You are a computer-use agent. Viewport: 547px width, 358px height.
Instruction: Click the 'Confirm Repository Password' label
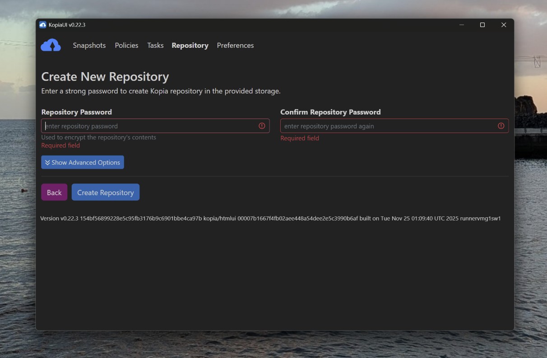point(330,112)
